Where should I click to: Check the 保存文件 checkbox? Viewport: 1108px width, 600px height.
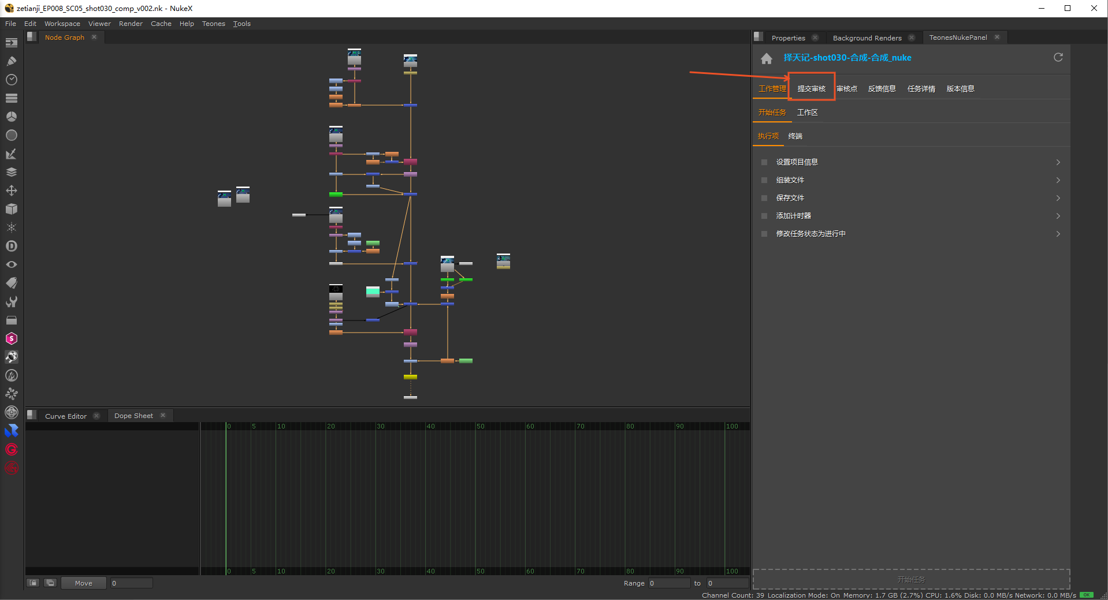point(764,198)
